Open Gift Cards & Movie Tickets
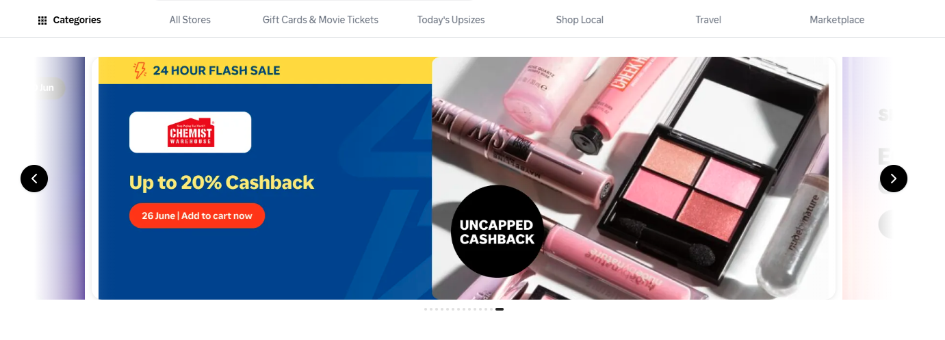Image resolution: width=945 pixels, height=340 pixels. coord(320,20)
